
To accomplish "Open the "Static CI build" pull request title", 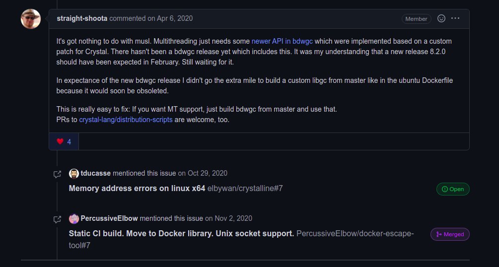I will [181, 233].
